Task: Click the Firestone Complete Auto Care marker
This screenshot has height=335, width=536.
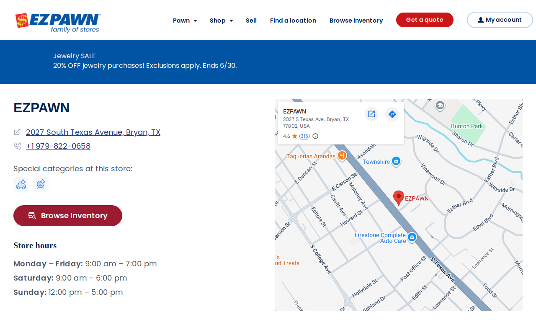Action: tap(412, 237)
